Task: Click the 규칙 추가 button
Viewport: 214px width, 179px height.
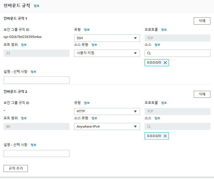Action: coord(16,168)
